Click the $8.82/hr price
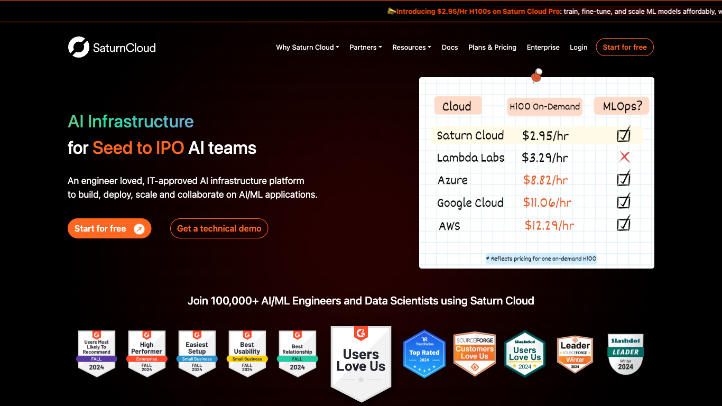Image resolution: width=722 pixels, height=406 pixels. click(545, 180)
